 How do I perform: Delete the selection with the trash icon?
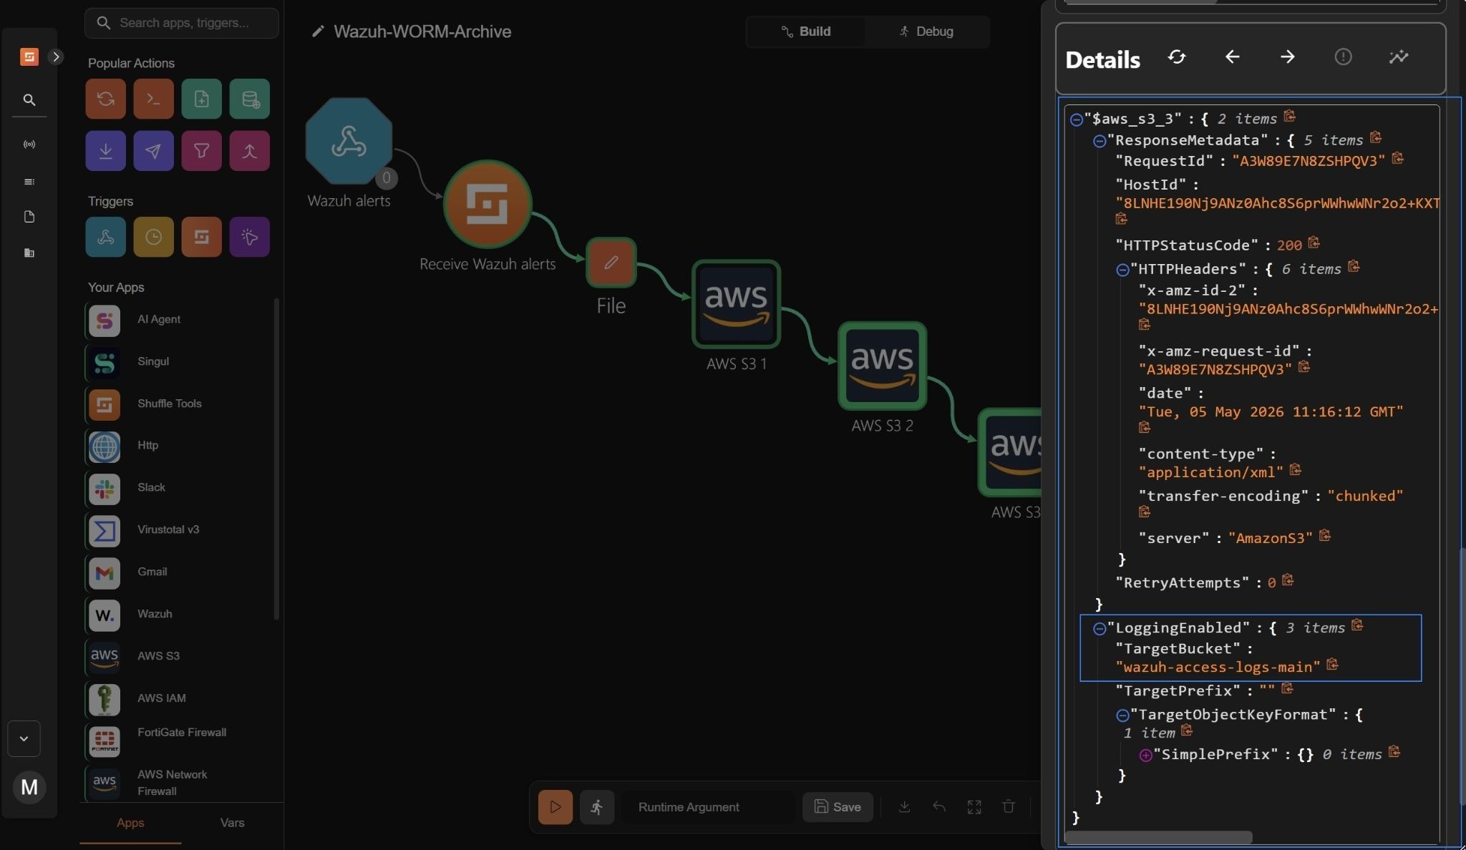(x=1009, y=807)
